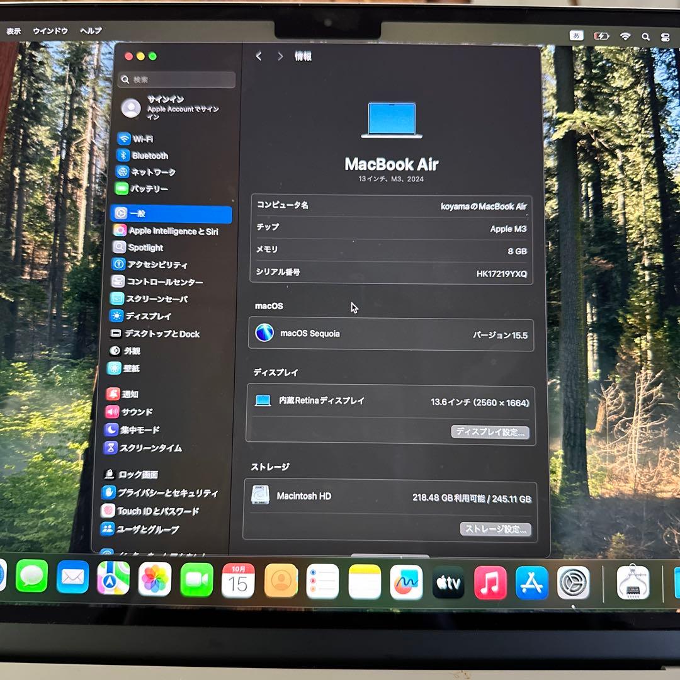Open Photos app in the Dock
The image size is (680, 680).
pos(155,579)
